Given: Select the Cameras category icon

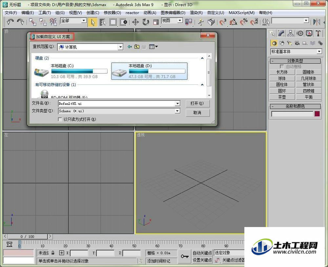Looking at the screenshot, I should pos(297,43).
